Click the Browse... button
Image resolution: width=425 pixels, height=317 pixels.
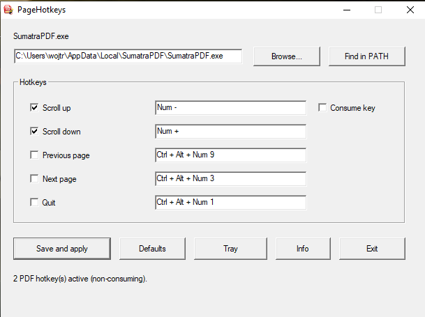tap(287, 56)
